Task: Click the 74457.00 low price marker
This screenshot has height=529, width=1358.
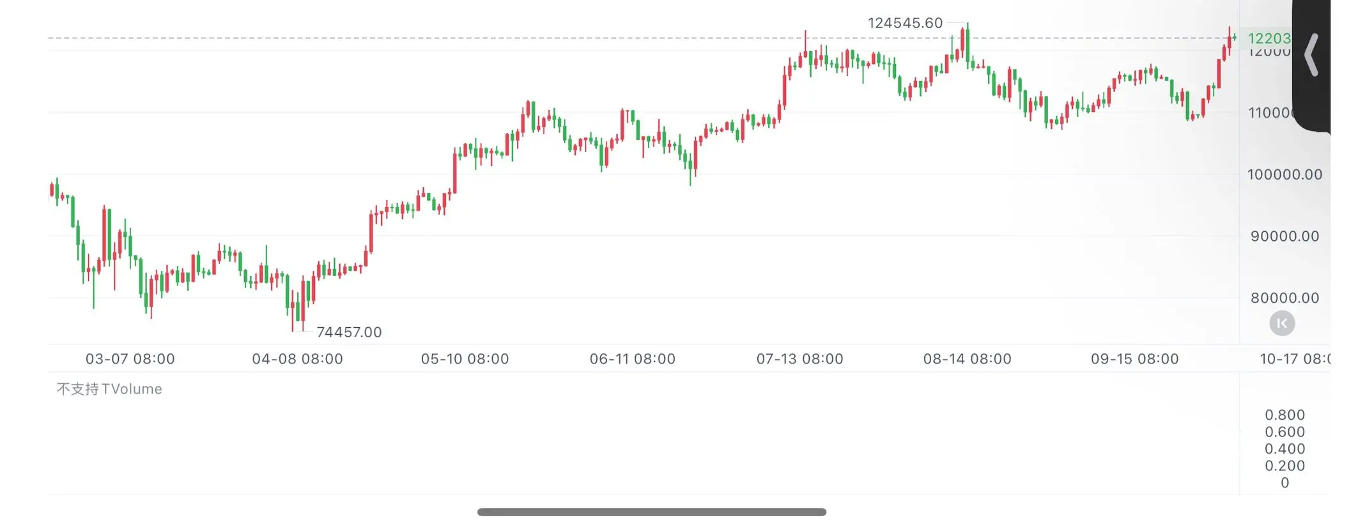Action: pos(348,332)
